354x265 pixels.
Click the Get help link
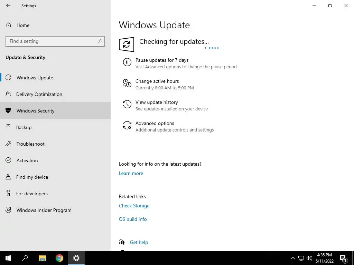pyautogui.click(x=139, y=242)
